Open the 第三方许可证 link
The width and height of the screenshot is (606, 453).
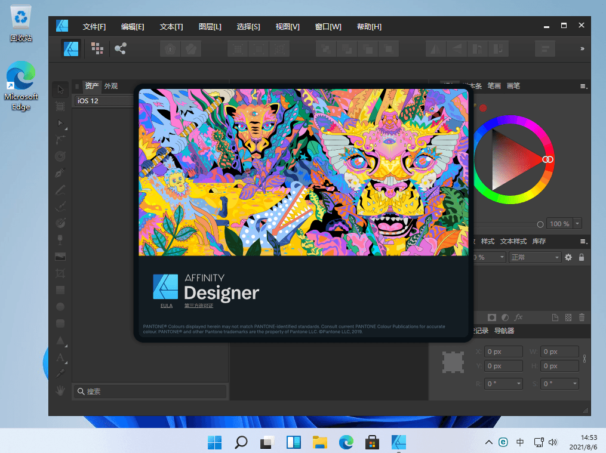(x=199, y=306)
